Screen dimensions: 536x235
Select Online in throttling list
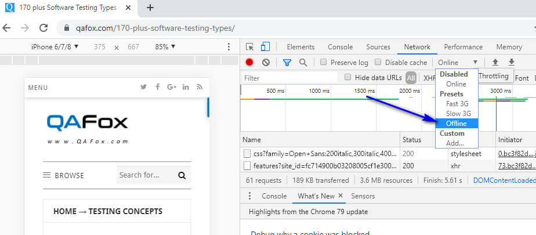[456, 84]
